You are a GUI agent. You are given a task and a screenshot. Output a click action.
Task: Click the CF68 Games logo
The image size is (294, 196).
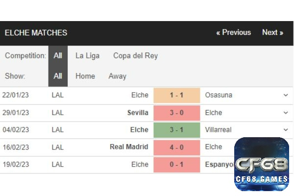pyautogui.click(x=262, y=164)
